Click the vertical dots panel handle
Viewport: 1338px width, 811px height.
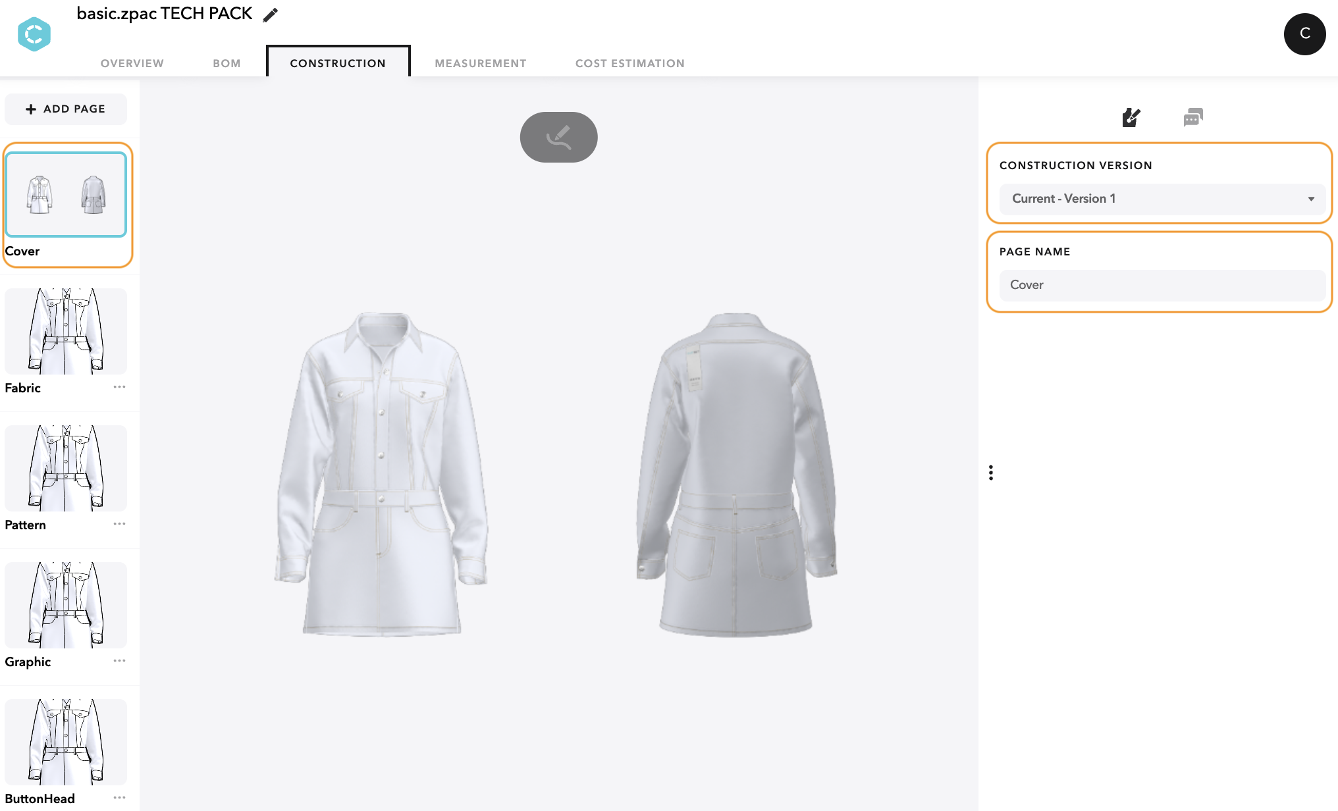tap(991, 473)
